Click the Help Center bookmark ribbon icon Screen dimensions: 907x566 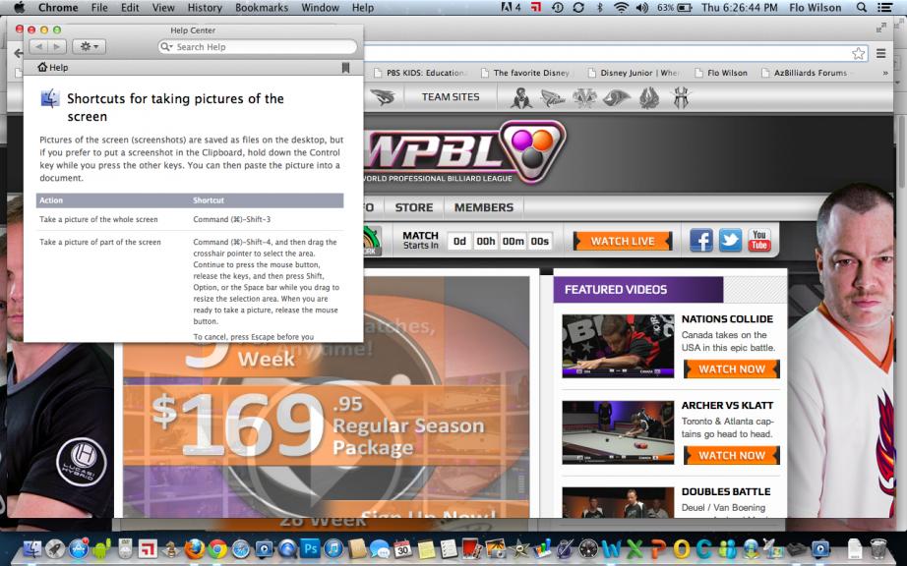click(346, 68)
